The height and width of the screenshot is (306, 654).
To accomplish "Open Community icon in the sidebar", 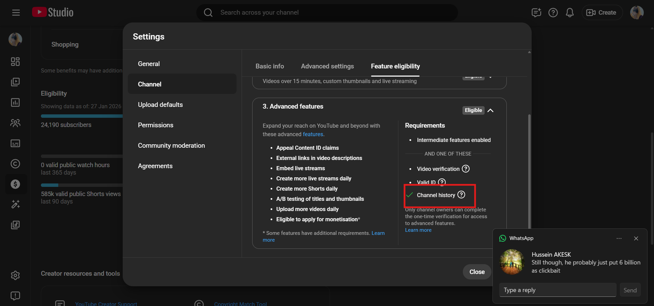I will [x=15, y=123].
